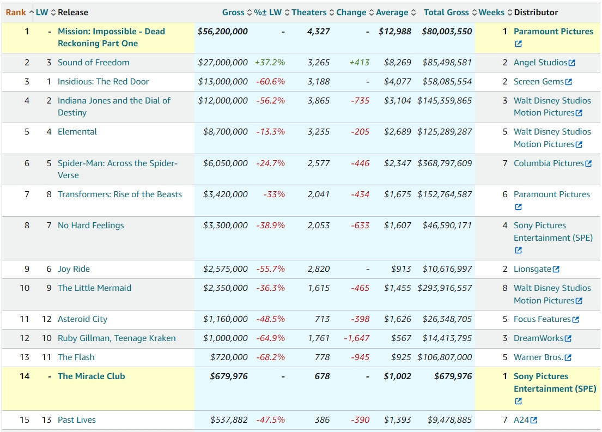The height and width of the screenshot is (432, 602).
Task: Select average $12,988 cell
Action: 394,32
